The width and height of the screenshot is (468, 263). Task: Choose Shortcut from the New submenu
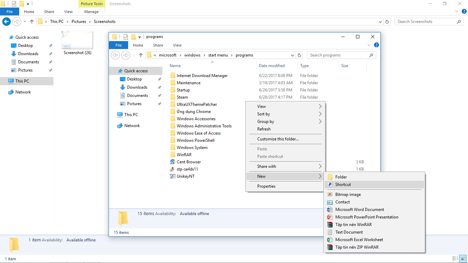click(x=343, y=185)
